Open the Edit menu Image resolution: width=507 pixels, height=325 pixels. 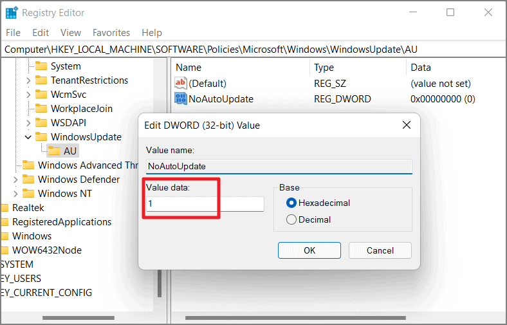pyautogui.click(x=41, y=33)
